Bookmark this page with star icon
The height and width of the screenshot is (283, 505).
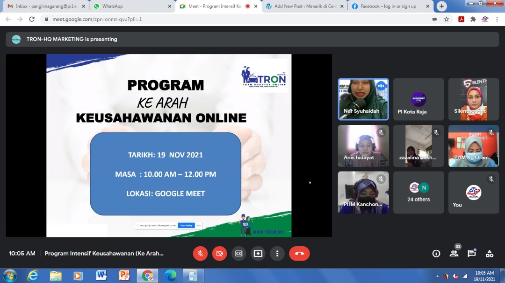pos(447,19)
